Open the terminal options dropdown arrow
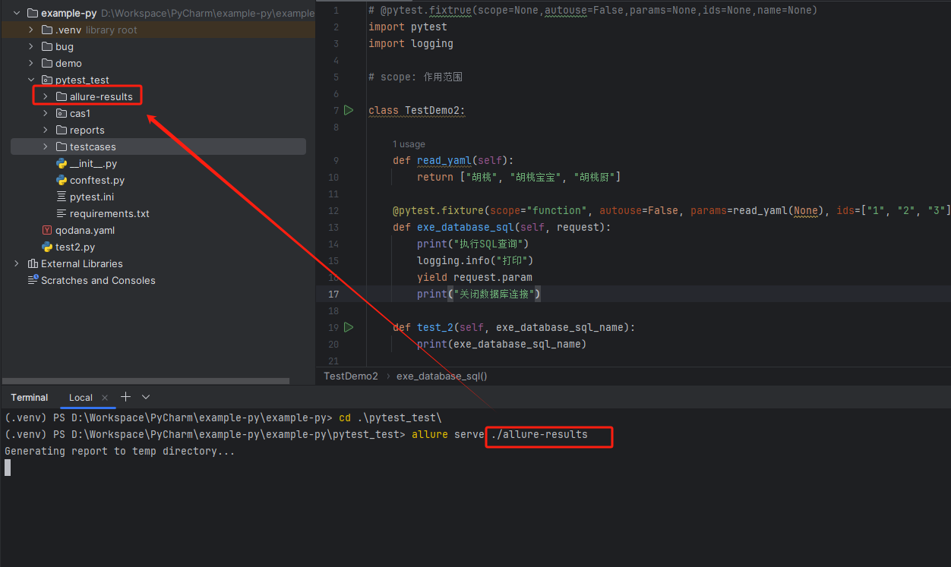The width and height of the screenshot is (951, 567). coord(146,397)
